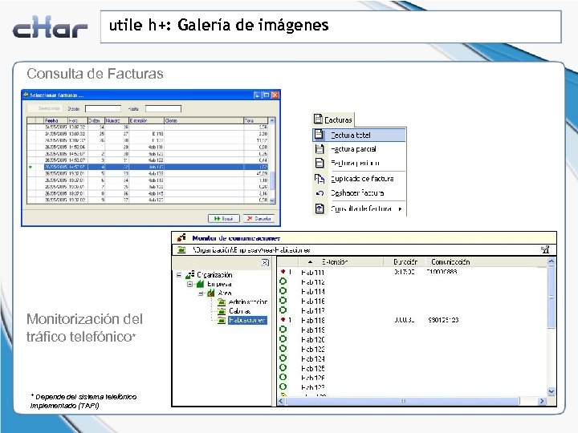The image size is (578, 433).
Task: Click the green idle icon for Hab 120
Action: (283, 339)
